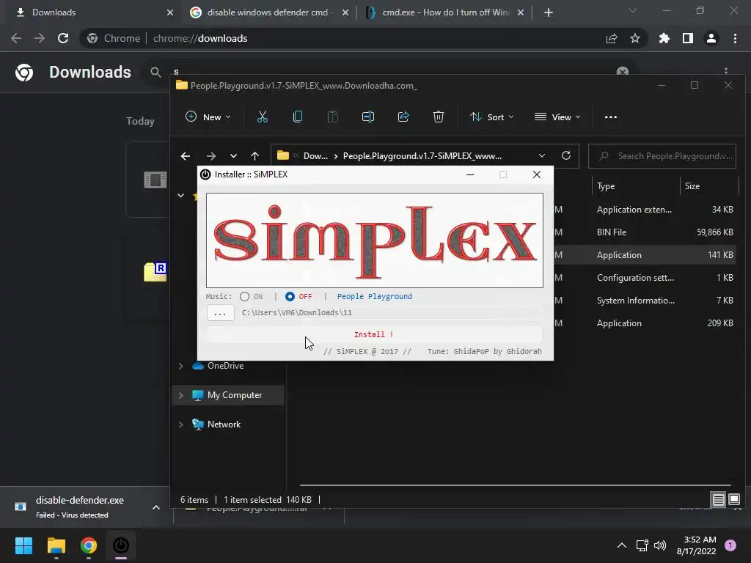
Task: Turn music ON in installer
Action: click(245, 296)
